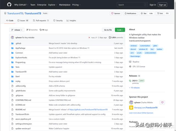Expand the Explore menu
176x131 pixels.
click(x=53, y=5)
